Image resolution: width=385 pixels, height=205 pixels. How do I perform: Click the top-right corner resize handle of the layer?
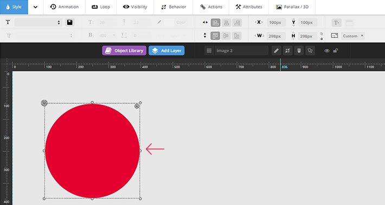(140, 103)
